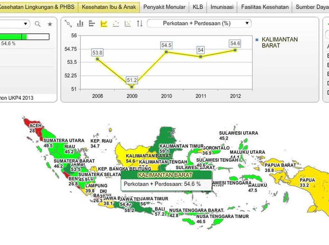Select the NUSA TENGGARA TIMUR label
Screen dimensions: 329x245
(222, 216)
